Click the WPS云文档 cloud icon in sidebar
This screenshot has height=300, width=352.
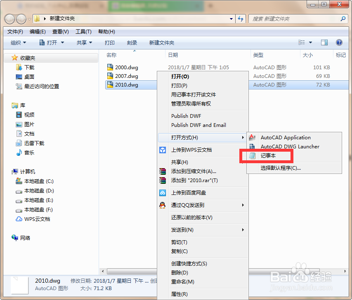tap(19, 219)
